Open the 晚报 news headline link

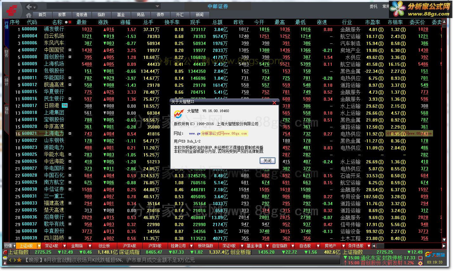[x=110, y=260]
